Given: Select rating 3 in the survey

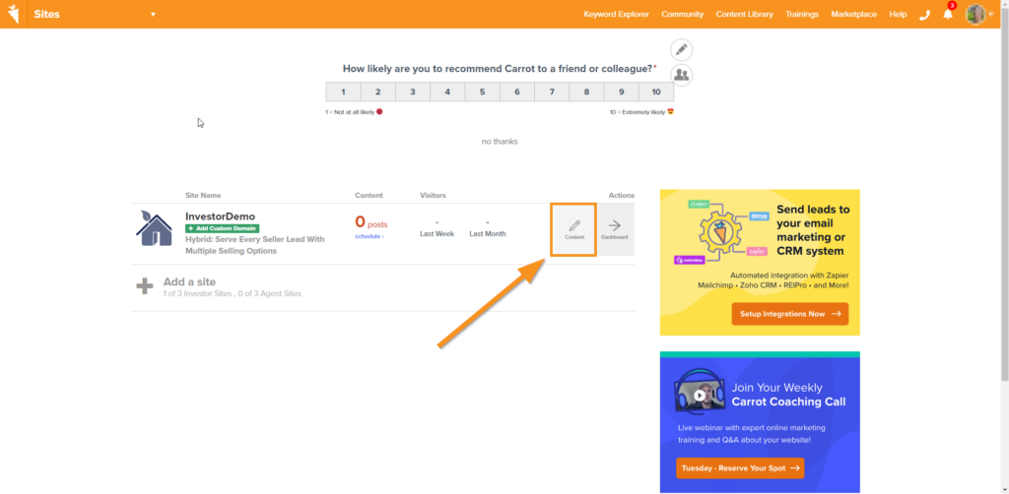Looking at the screenshot, I should [x=413, y=92].
